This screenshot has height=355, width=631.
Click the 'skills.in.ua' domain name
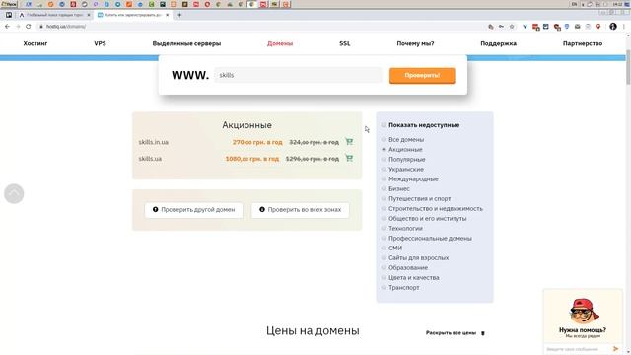click(x=154, y=142)
